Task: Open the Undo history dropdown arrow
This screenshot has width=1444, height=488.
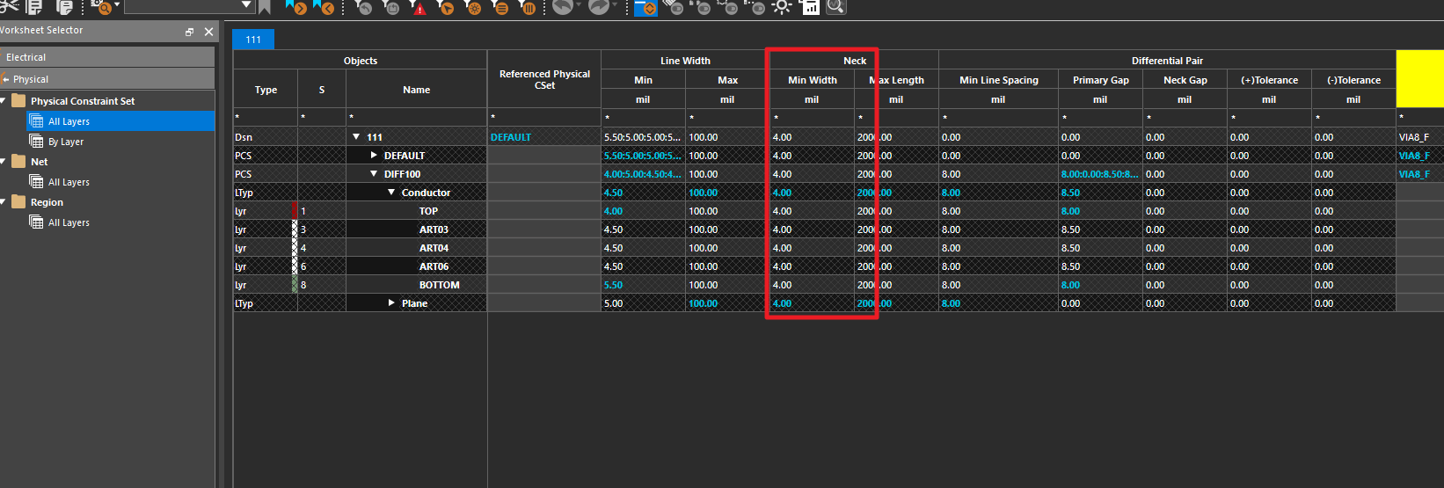Action: pyautogui.click(x=578, y=5)
